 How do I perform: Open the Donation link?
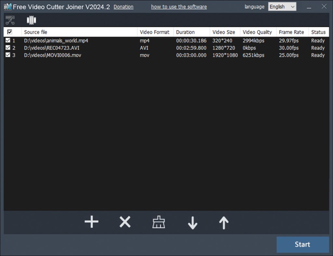point(123,7)
